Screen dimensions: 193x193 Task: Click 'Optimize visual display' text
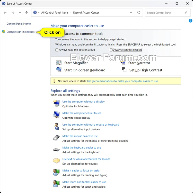[x=76, y=118]
